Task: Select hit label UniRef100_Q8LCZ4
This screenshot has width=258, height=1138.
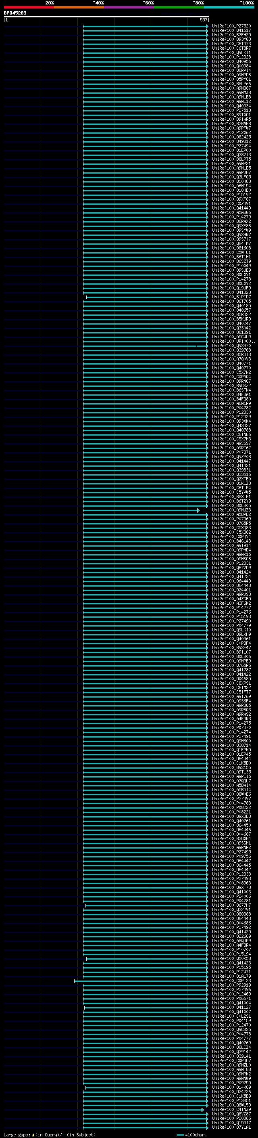Action: [231, 1048]
